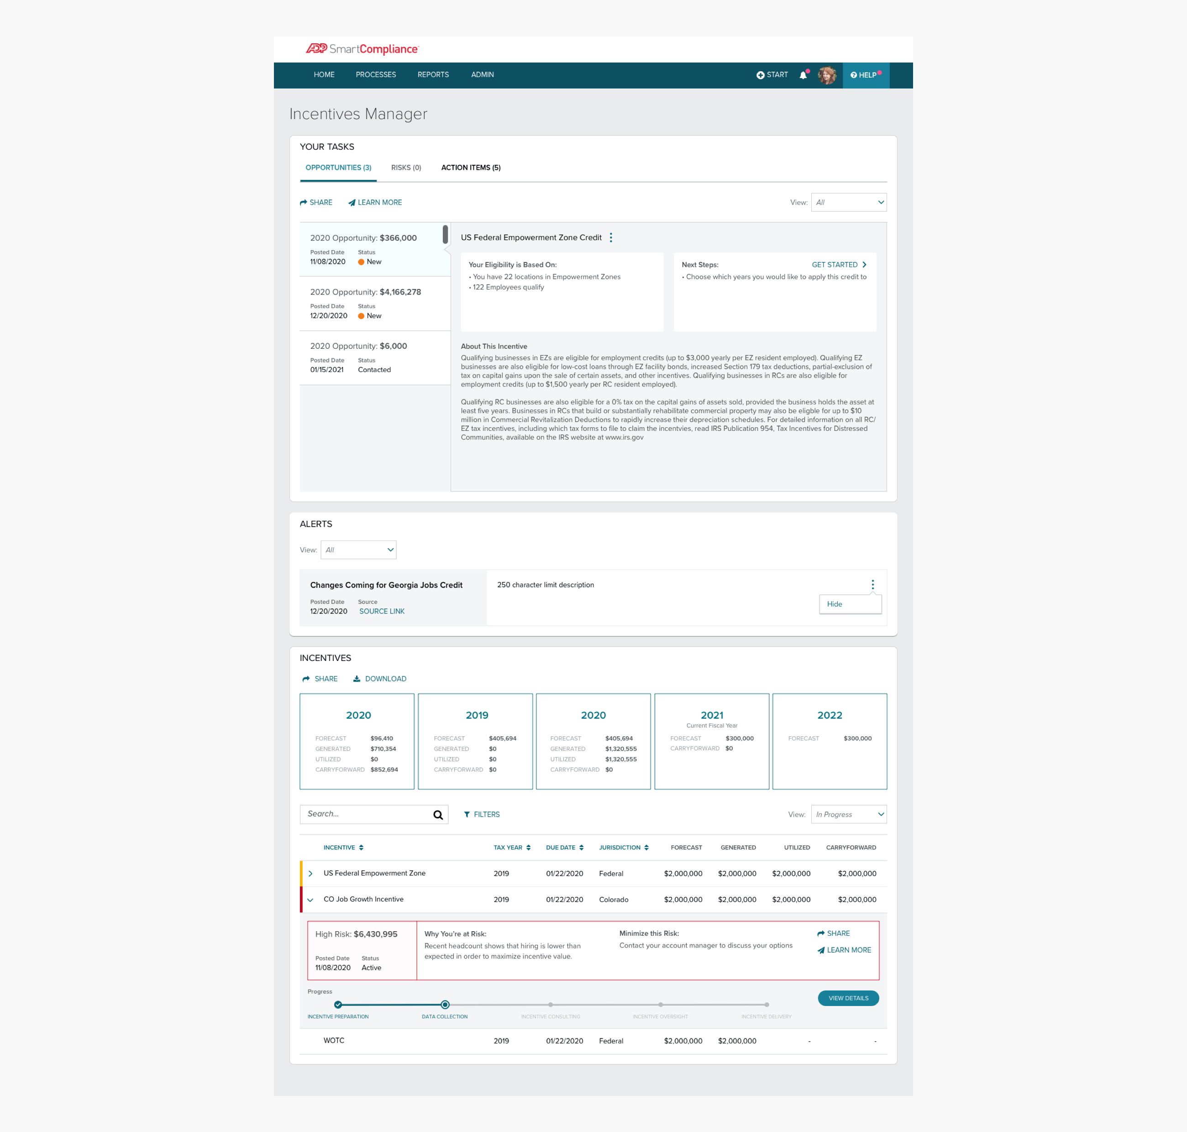Click the Data Collection progress step
The height and width of the screenshot is (1132, 1187).
(445, 1005)
